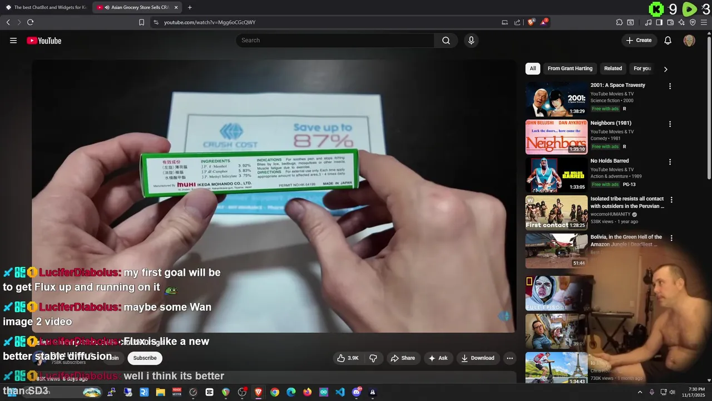Image resolution: width=712 pixels, height=401 pixels.
Task: Open options for Bolivia Green Hell video
Action: click(x=671, y=238)
